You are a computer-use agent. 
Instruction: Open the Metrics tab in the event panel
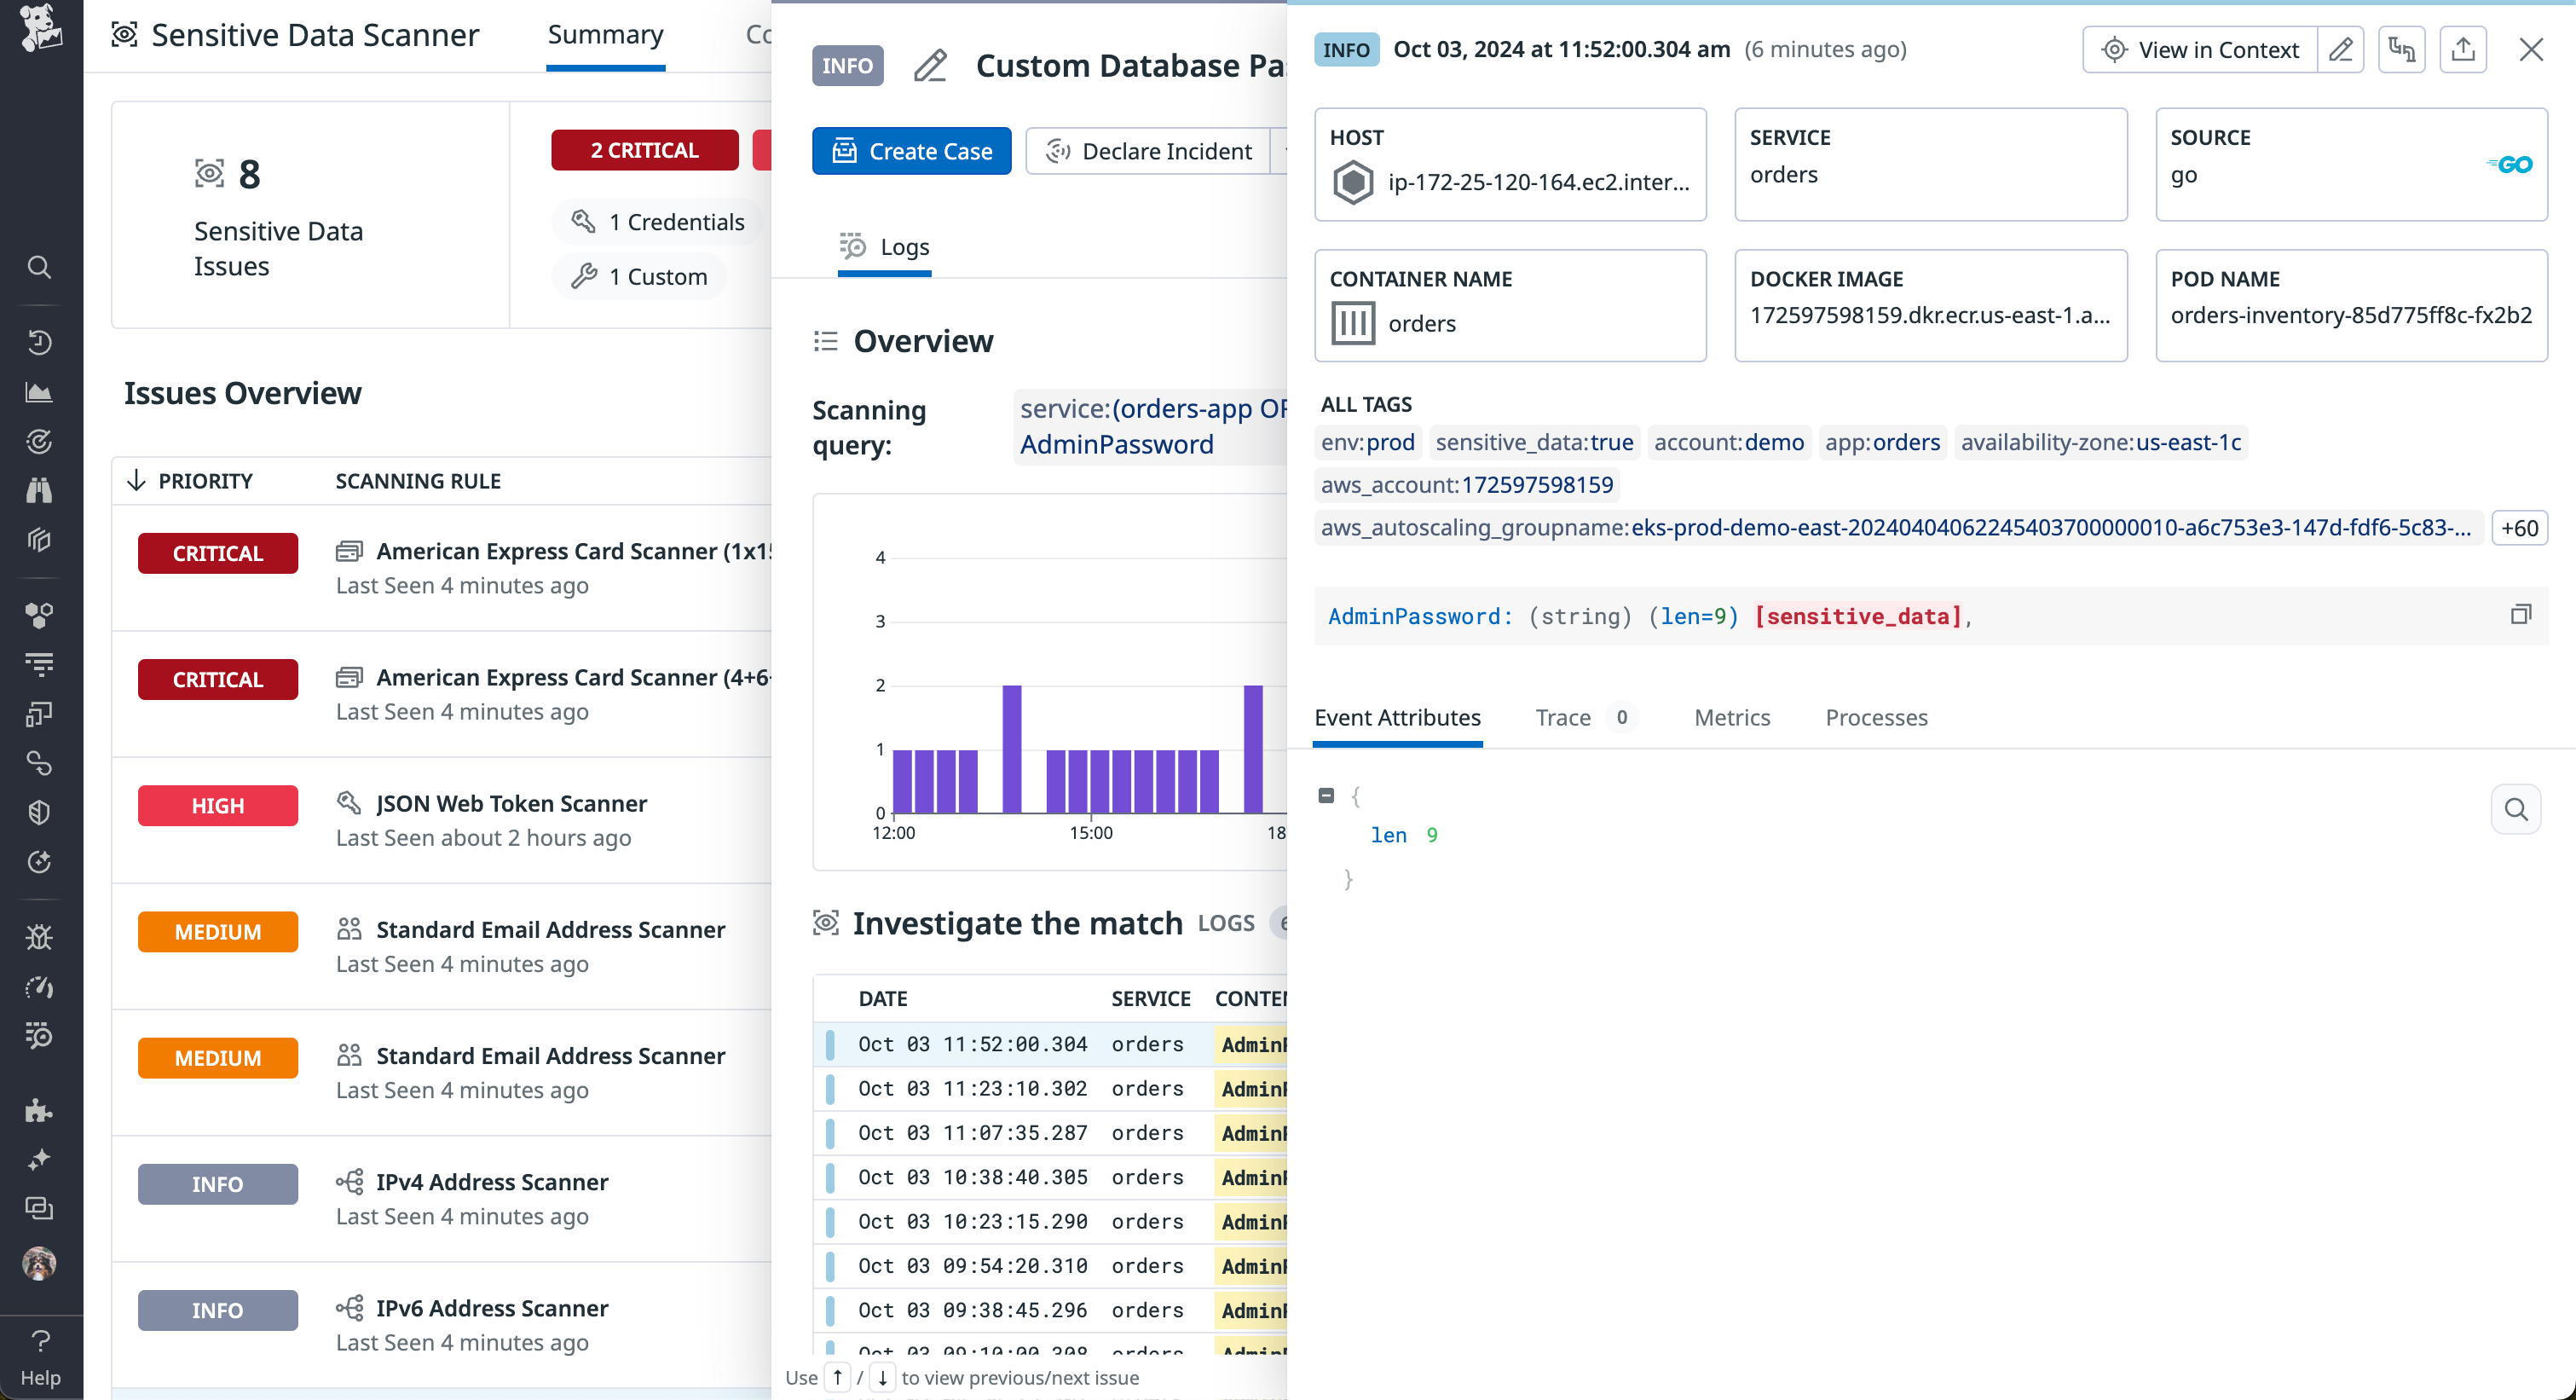click(1732, 718)
